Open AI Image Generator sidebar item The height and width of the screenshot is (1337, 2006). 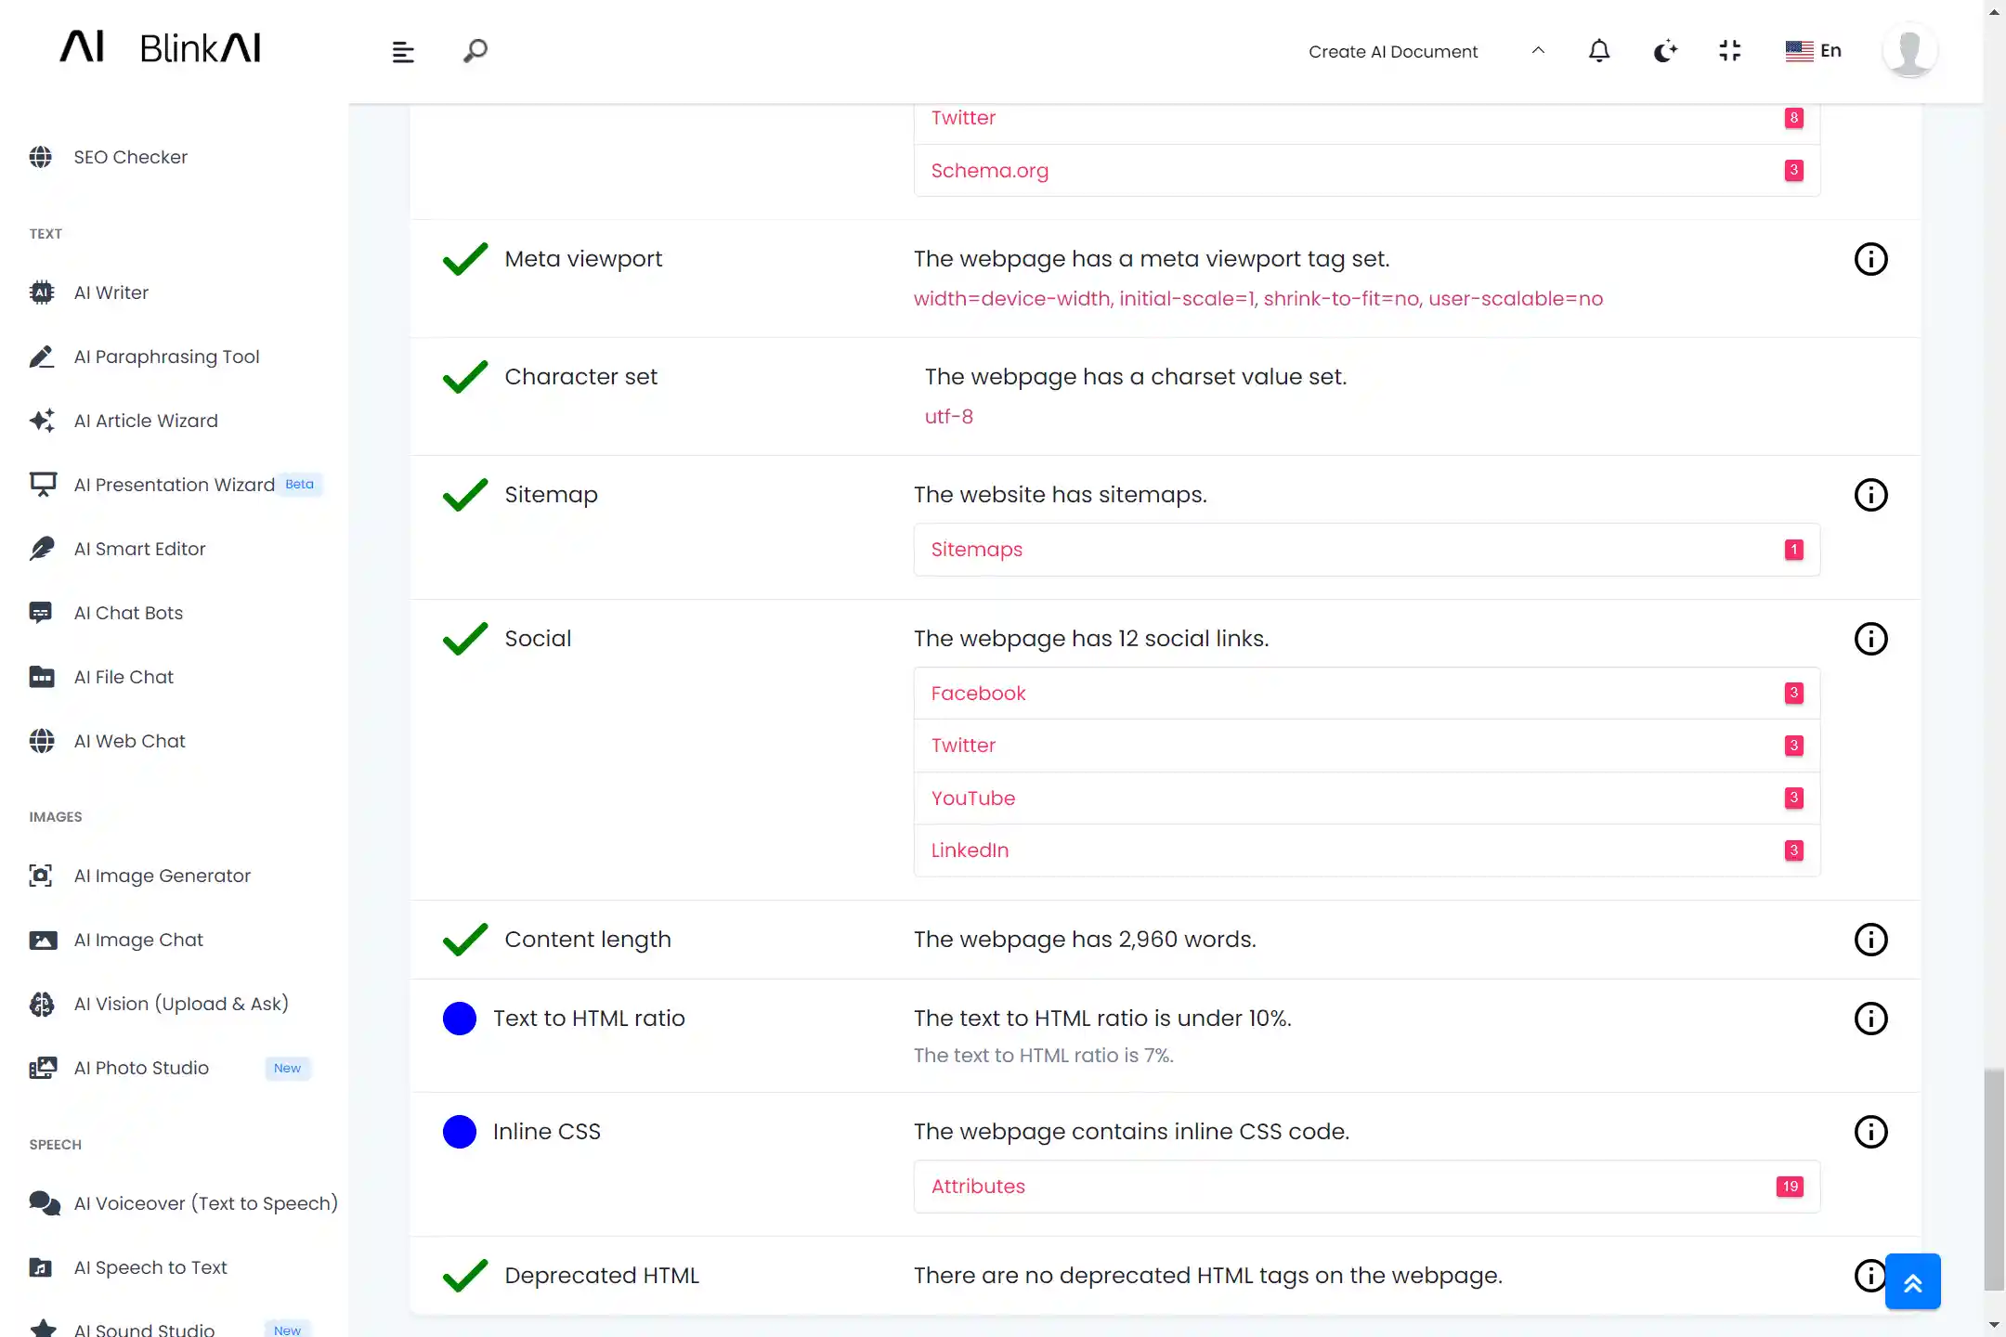click(162, 876)
